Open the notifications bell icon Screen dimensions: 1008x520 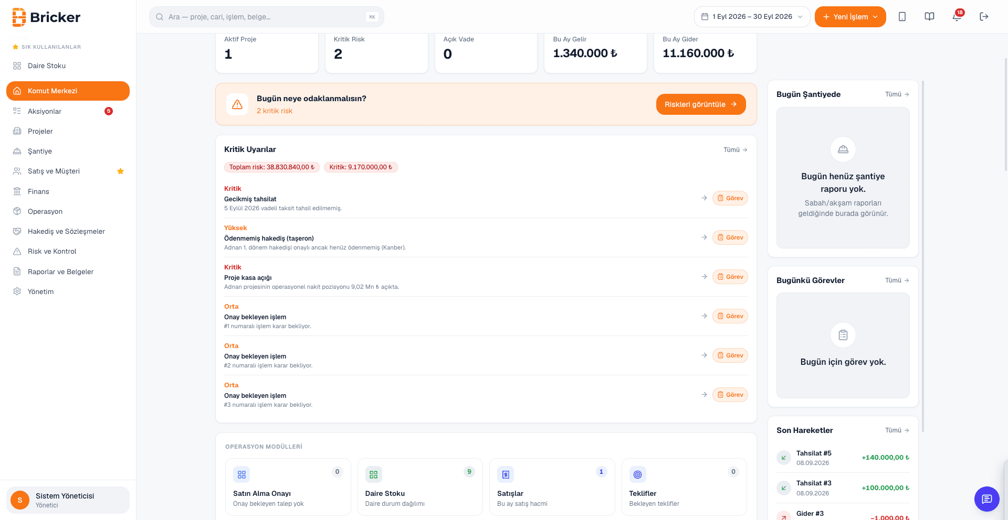click(957, 17)
